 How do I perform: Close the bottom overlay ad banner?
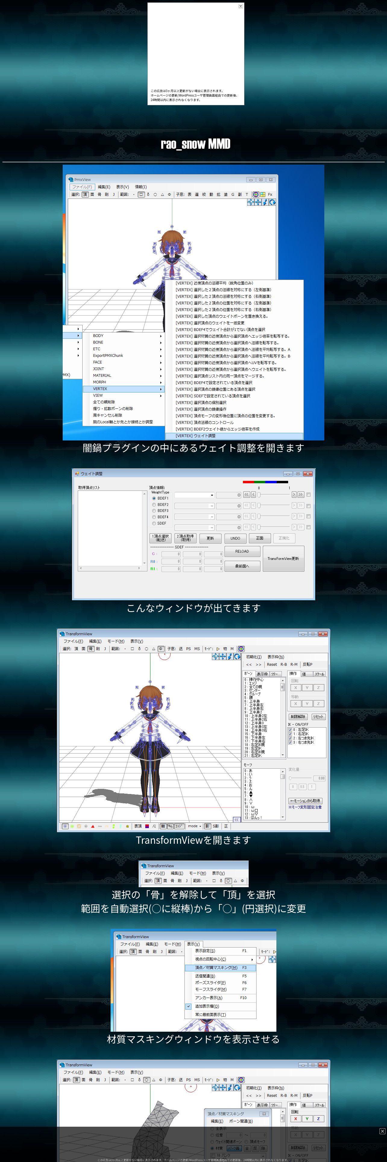(x=382, y=1131)
